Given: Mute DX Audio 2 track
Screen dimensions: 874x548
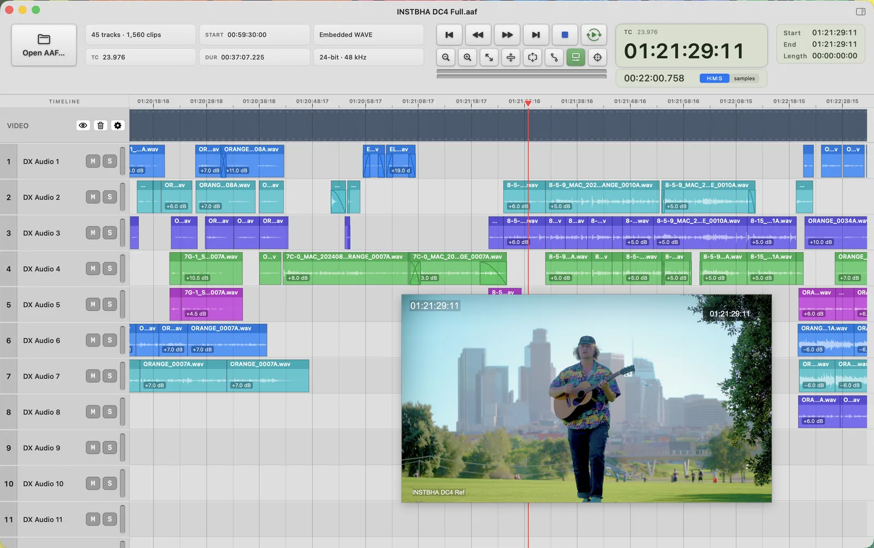Looking at the screenshot, I should [93, 197].
